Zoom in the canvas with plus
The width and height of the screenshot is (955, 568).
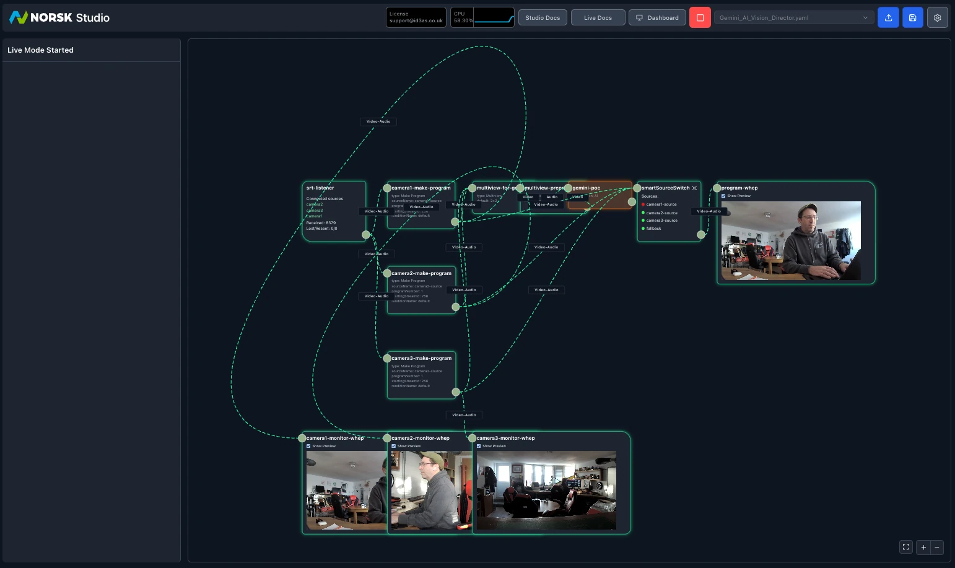click(x=923, y=547)
